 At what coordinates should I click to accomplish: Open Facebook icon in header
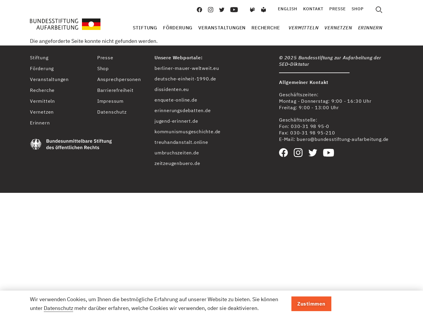tap(199, 10)
